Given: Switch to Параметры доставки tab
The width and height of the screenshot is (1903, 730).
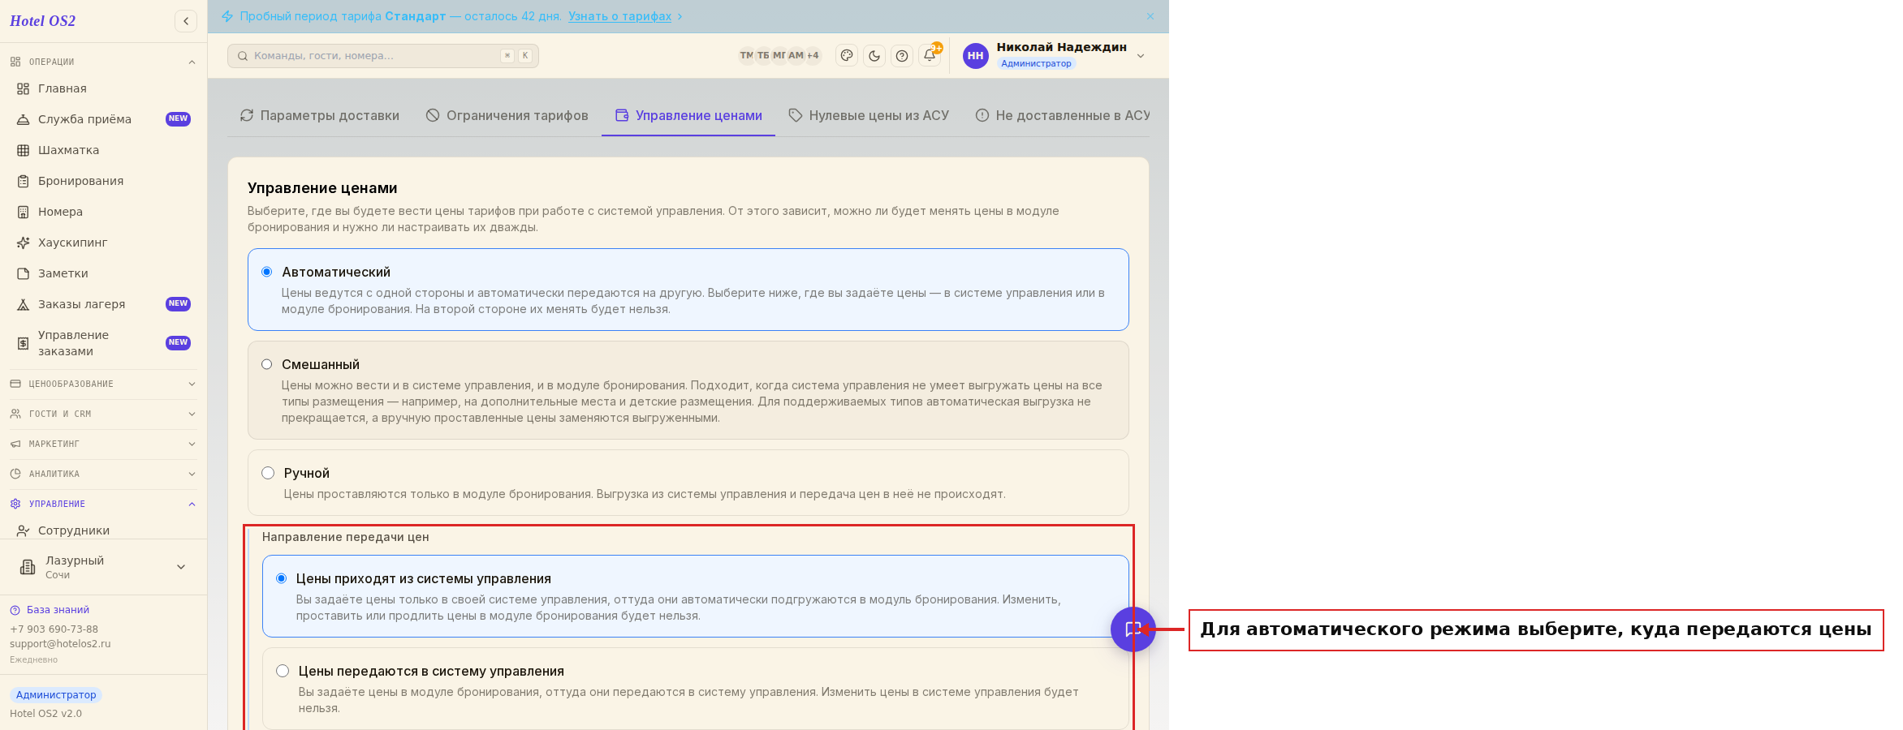Looking at the screenshot, I should pos(320,116).
